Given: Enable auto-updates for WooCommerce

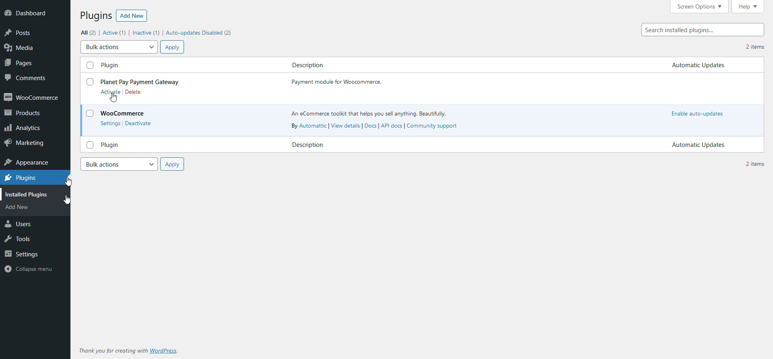Looking at the screenshot, I should 697,113.
